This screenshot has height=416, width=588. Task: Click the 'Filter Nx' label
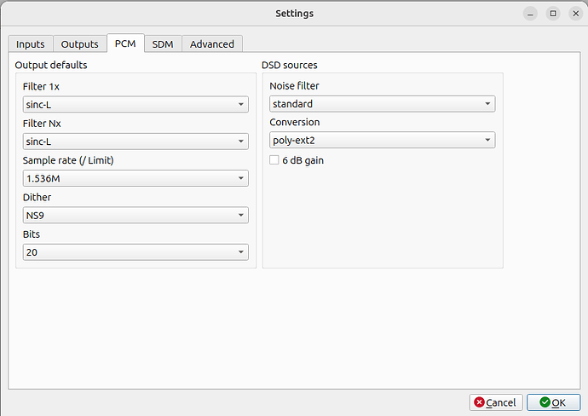click(42, 124)
